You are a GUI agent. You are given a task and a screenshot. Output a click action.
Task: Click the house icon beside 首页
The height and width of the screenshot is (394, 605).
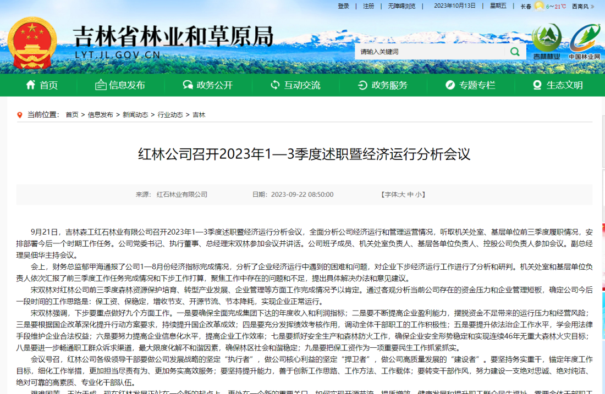click(x=31, y=85)
